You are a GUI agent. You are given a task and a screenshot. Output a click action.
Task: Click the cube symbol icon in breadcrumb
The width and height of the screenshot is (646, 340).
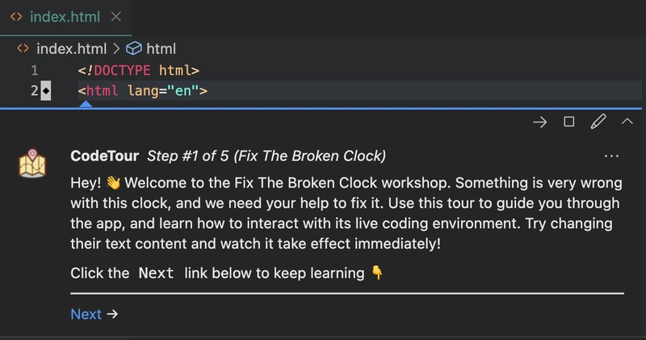pos(134,48)
